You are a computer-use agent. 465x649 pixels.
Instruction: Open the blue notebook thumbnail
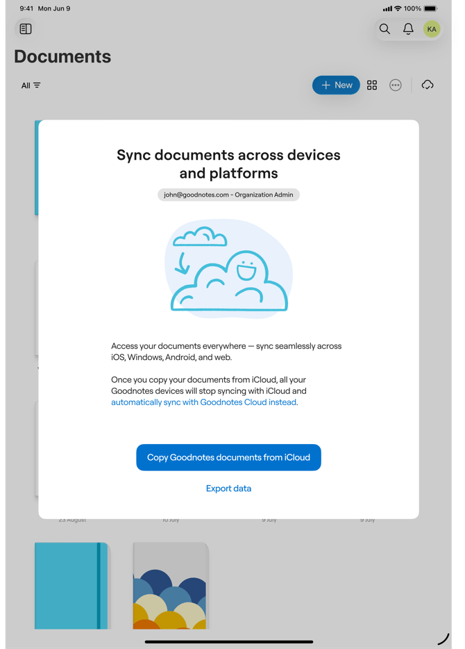[72, 586]
